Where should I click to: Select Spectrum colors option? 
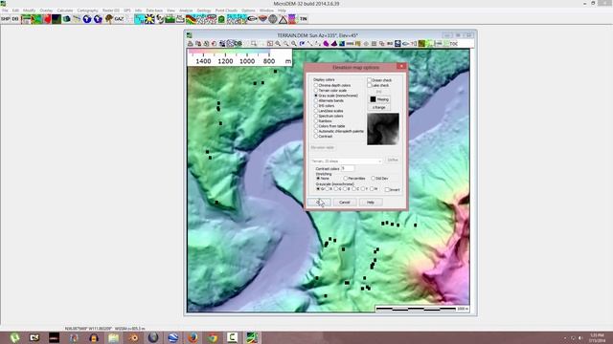click(329, 116)
